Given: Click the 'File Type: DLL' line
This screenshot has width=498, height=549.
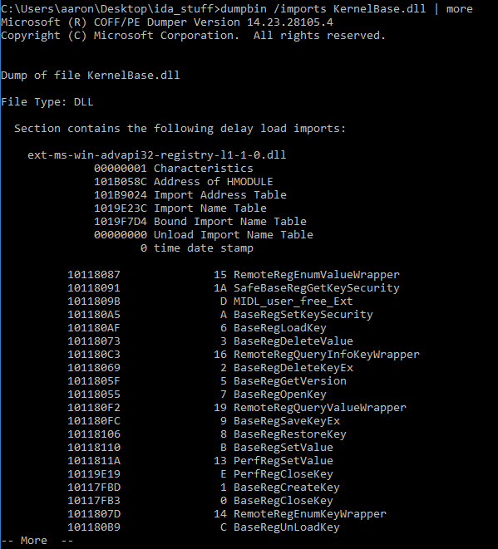Looking at the screenshot, I should point(47,102).
